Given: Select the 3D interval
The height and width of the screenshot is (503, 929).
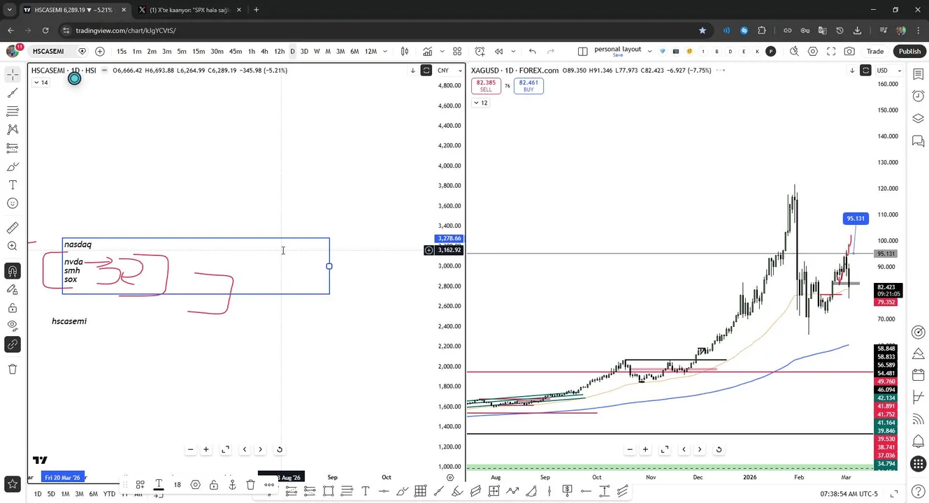Looking at the screenshot, I should coord(304,51).
